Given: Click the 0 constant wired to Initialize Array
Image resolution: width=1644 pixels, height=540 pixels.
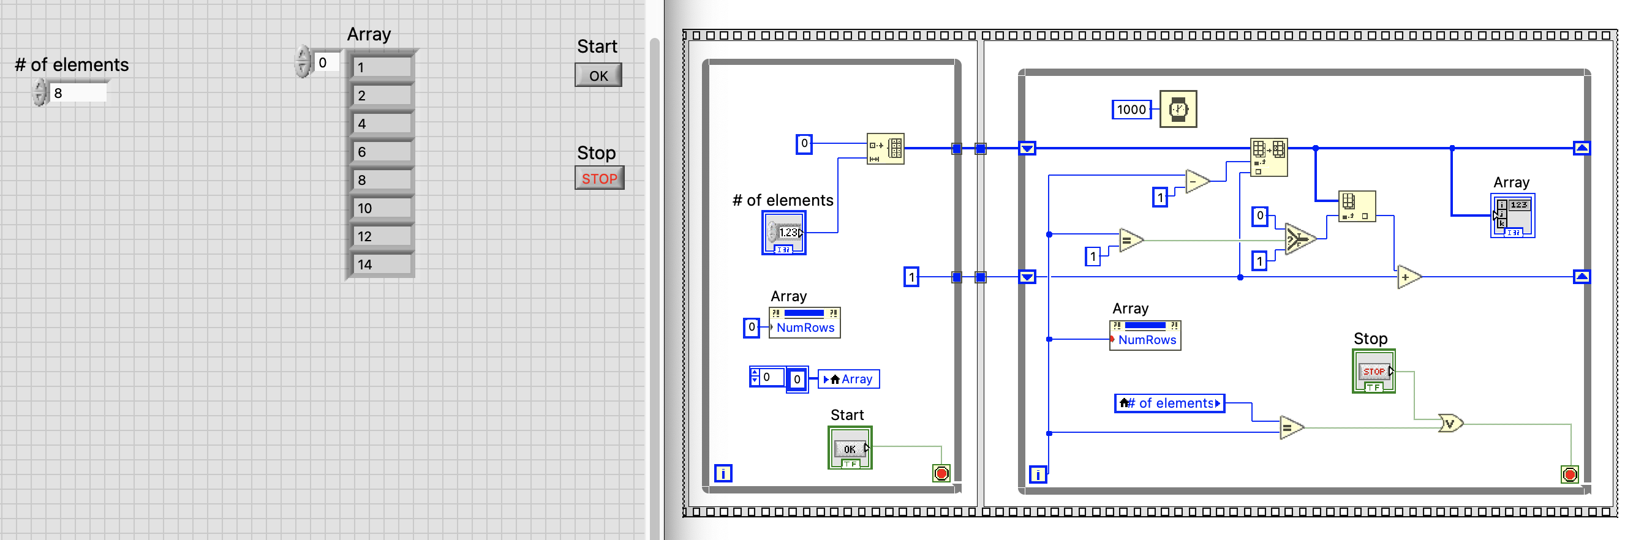Looking at the screenshot, I should (804, 144).
